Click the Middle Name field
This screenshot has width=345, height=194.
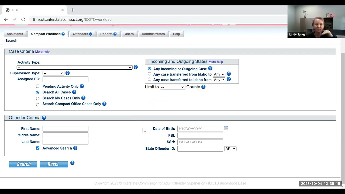tap(65, 135)
